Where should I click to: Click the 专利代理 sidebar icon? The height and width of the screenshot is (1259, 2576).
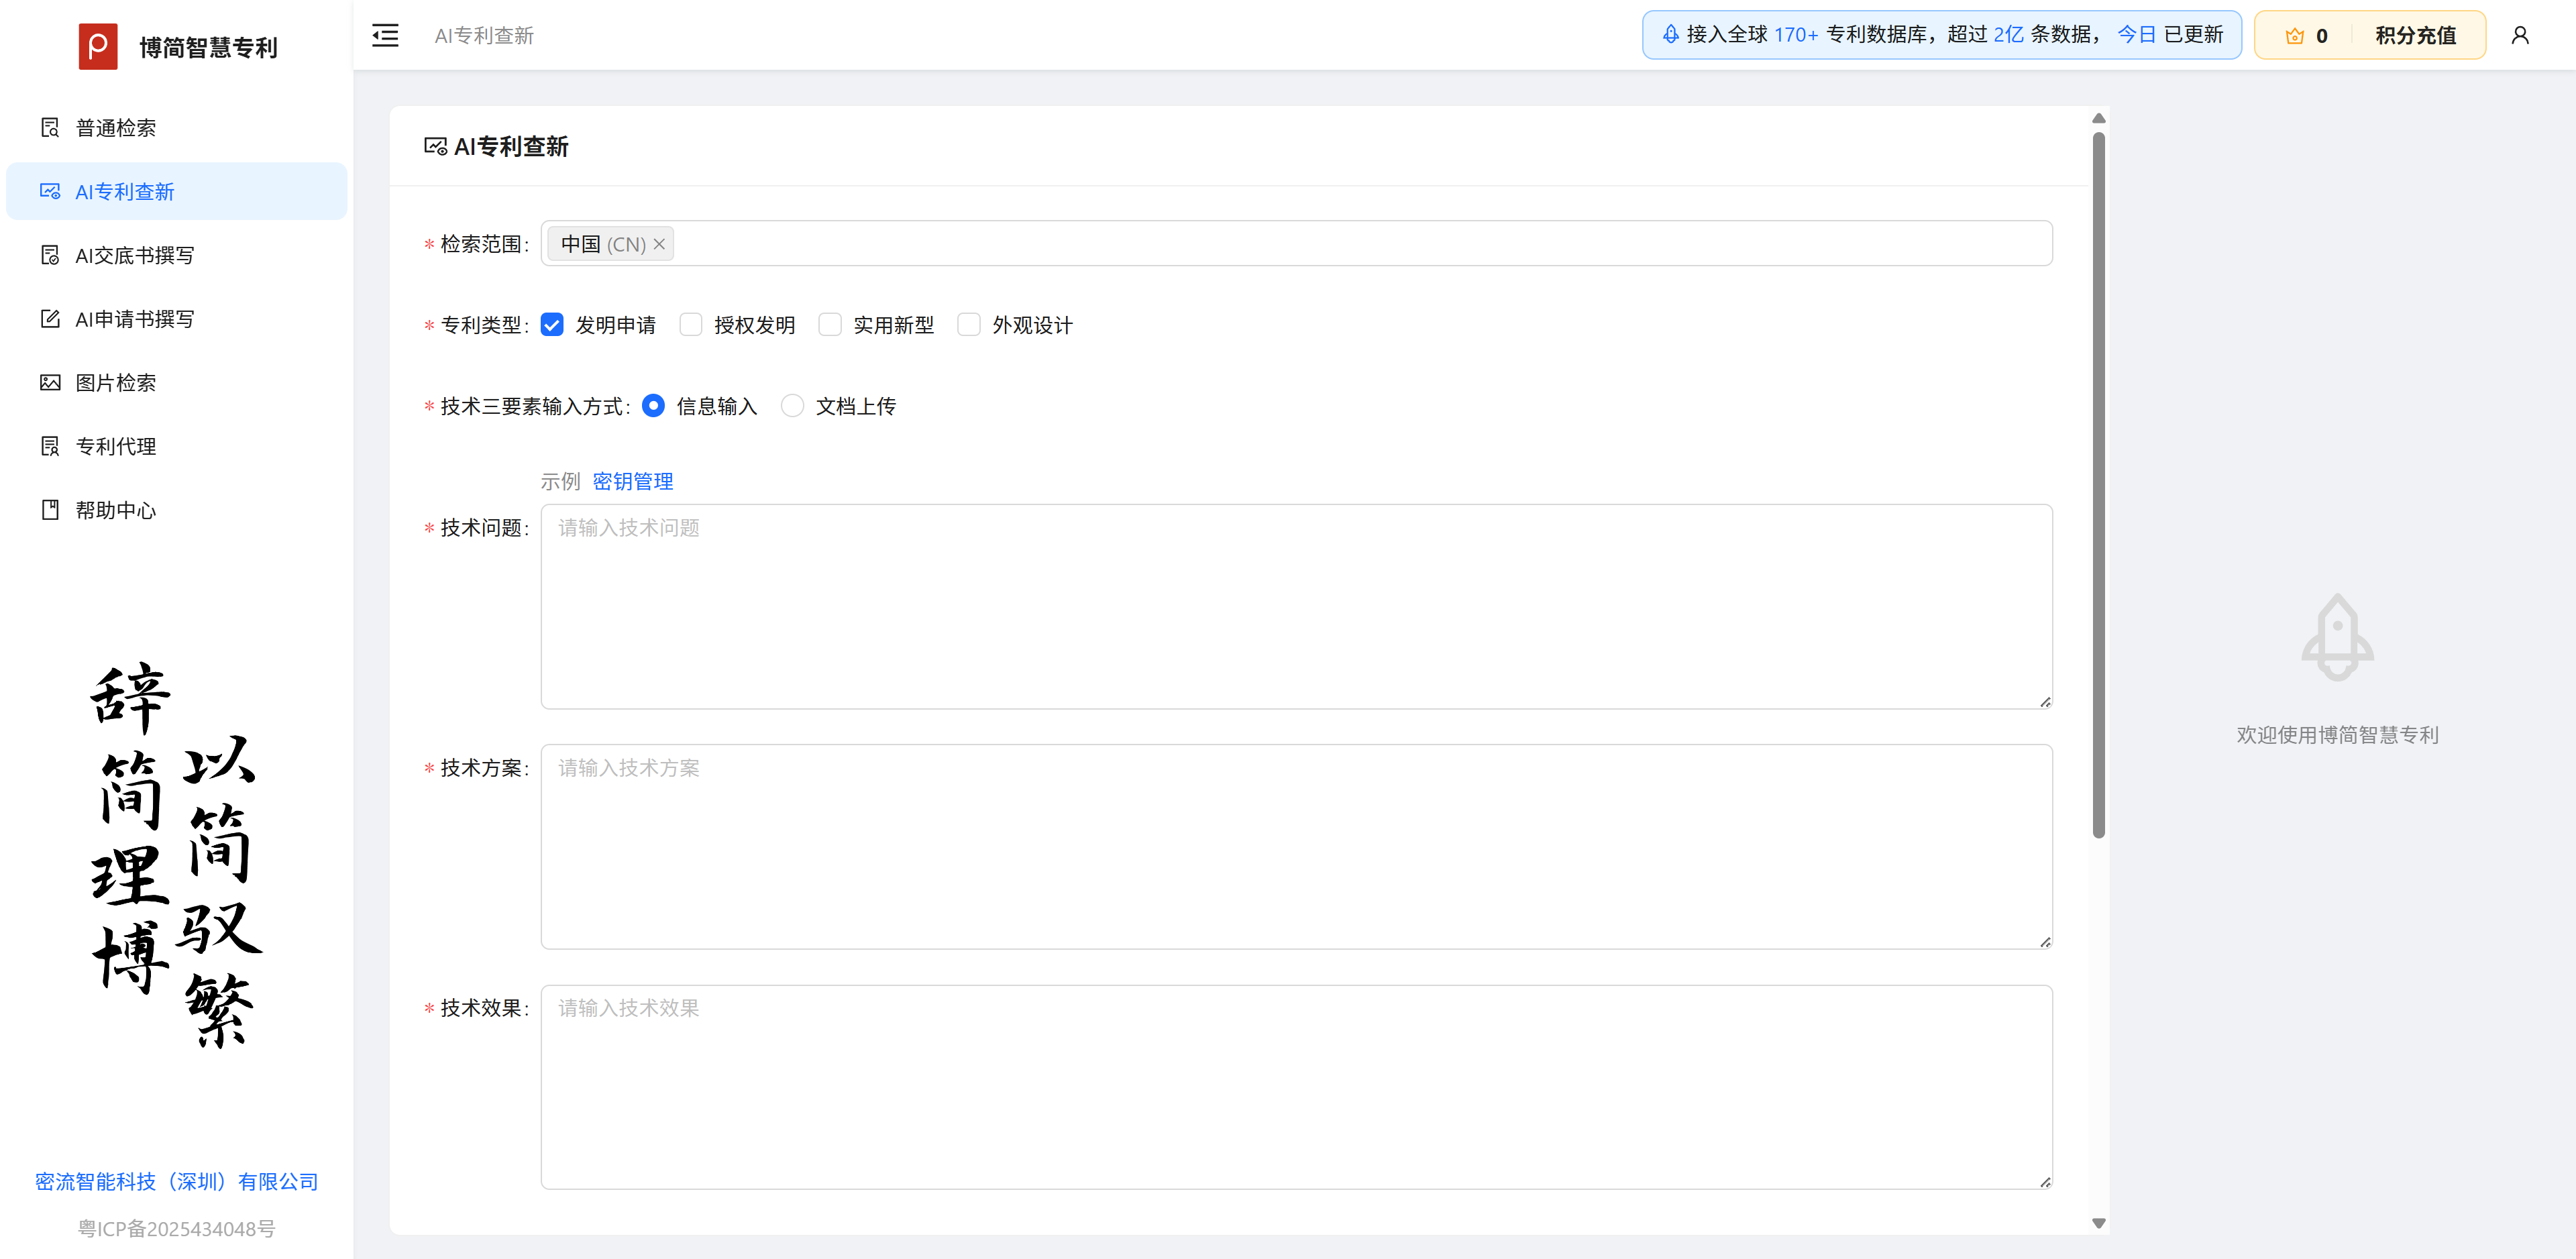pyautogui.click(x=50, y=446)
